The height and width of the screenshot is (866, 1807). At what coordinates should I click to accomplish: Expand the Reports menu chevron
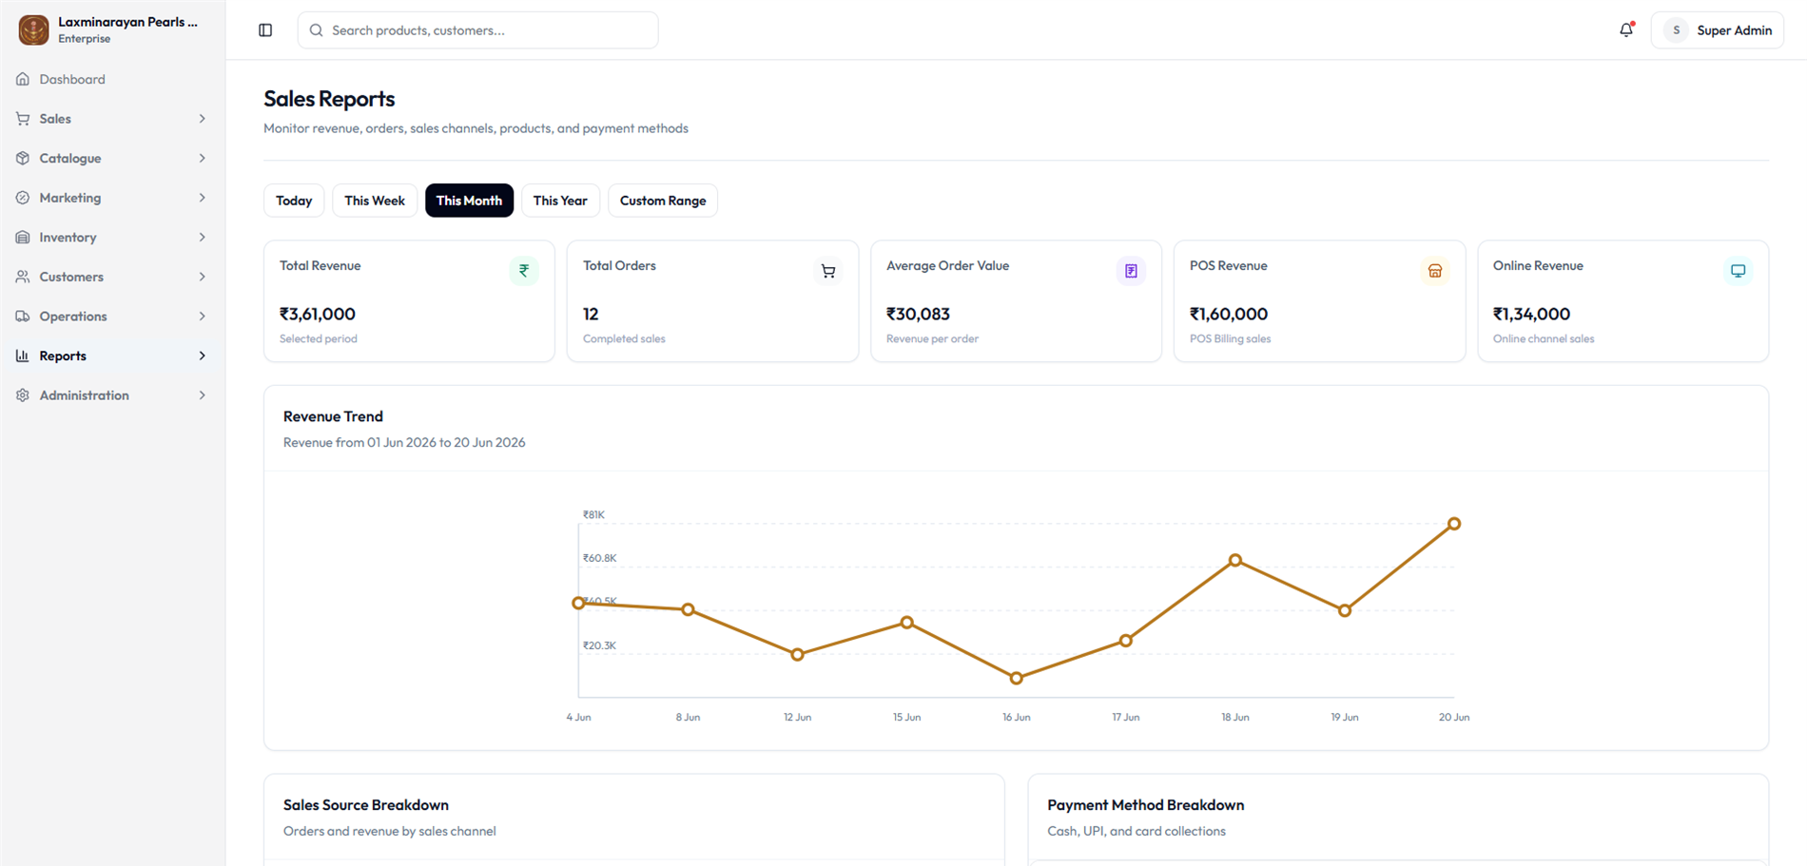(x=202, y=356)
